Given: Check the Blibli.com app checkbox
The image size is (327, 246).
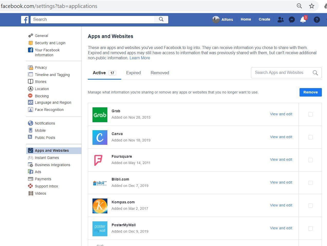Looking at the screenshot, I should point(310,183).
